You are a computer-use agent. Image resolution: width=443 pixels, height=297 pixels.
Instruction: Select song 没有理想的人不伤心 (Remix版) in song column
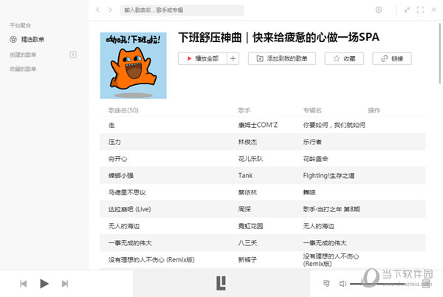[151, 260]
